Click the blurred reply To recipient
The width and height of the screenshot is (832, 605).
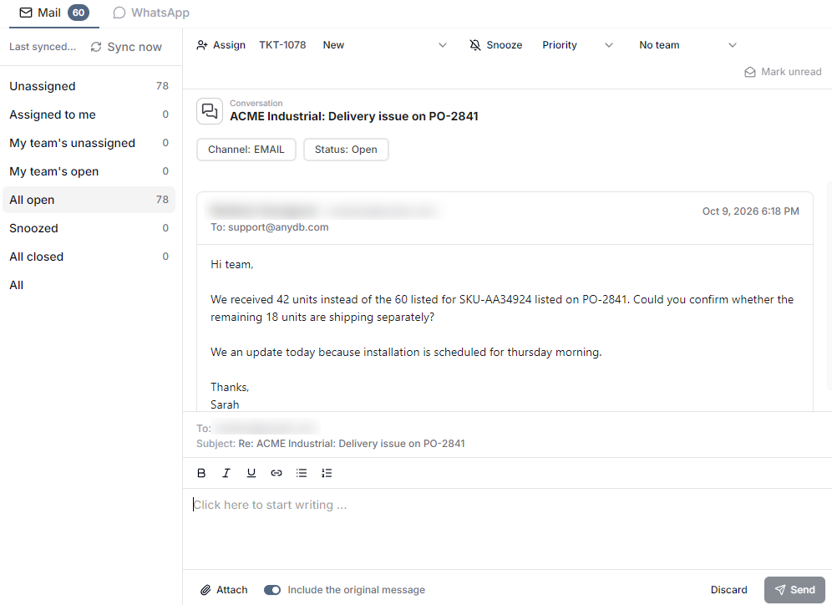[267, 428]
